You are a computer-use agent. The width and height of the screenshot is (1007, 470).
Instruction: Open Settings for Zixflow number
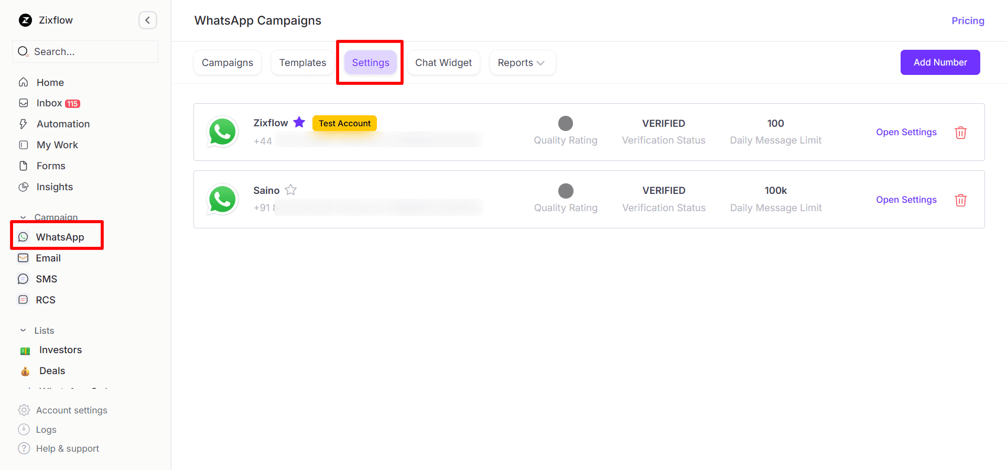click(906, 132)
